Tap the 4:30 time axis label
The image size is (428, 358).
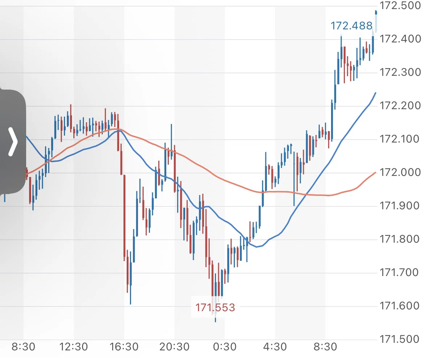click(x=275, y=347)
